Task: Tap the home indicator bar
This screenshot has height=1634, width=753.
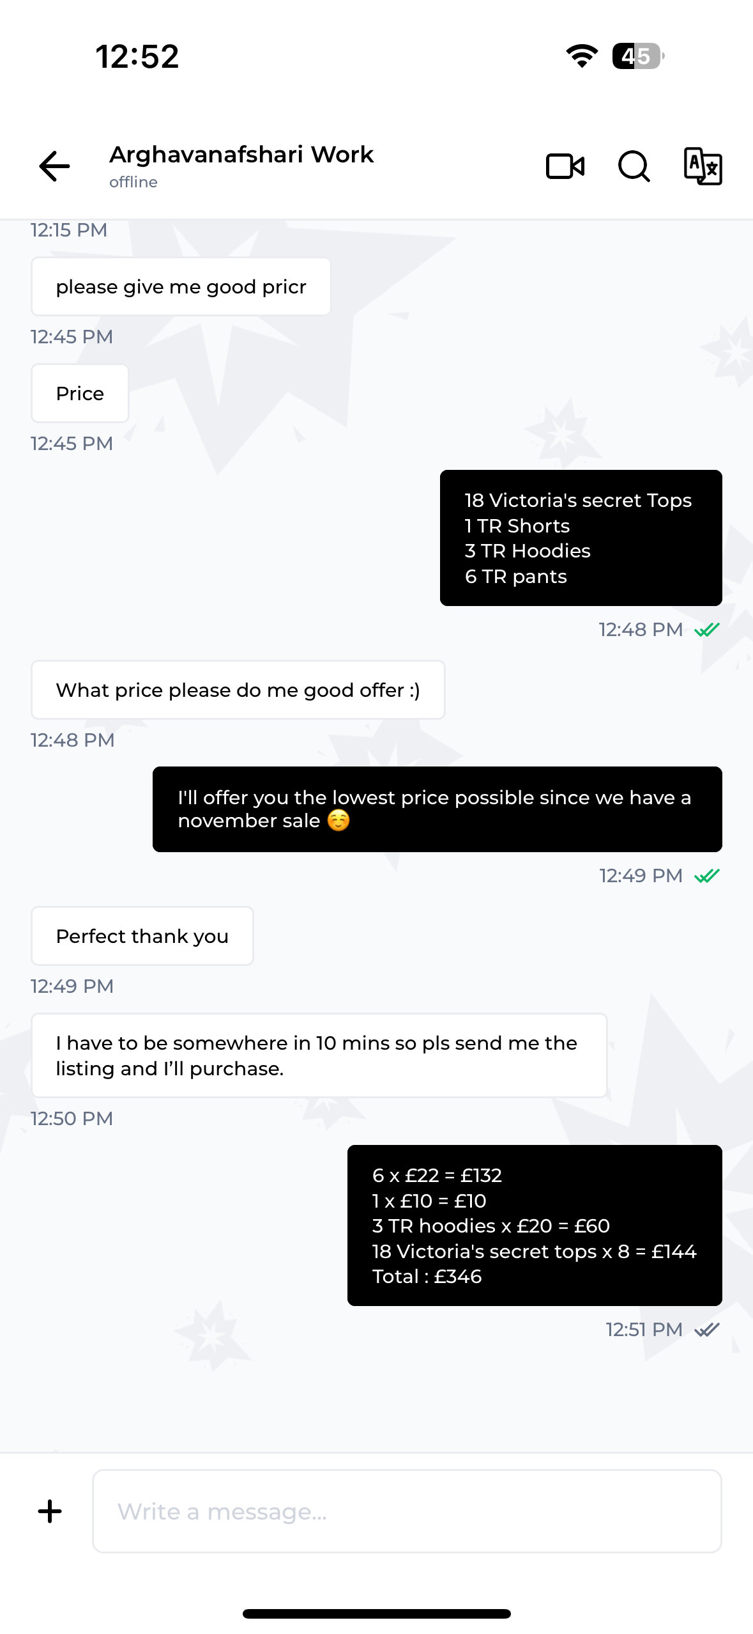Action: coord(377,1614)
